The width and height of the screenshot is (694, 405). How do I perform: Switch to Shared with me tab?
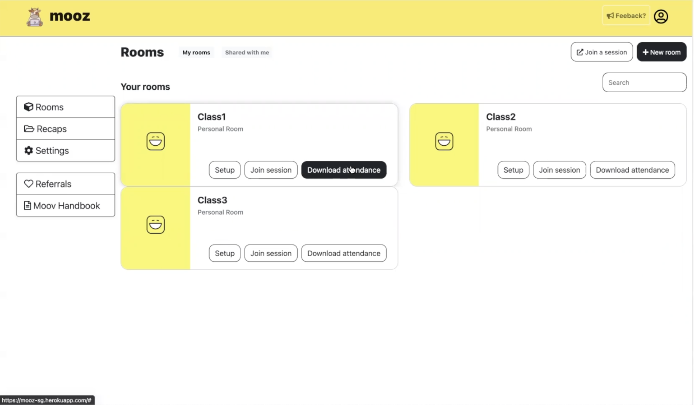point(247,53)
